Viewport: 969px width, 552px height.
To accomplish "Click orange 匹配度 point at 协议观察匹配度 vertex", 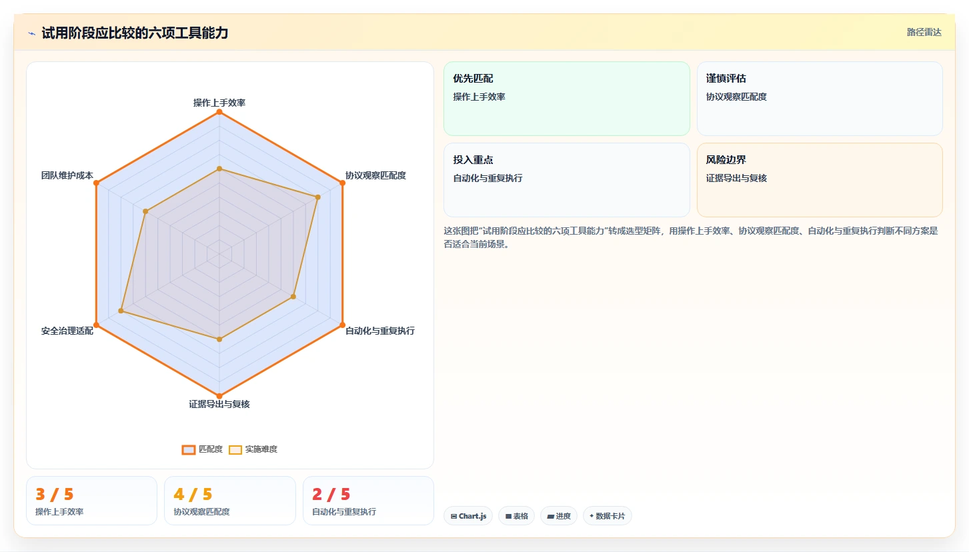I will click(x=343, y=183).
